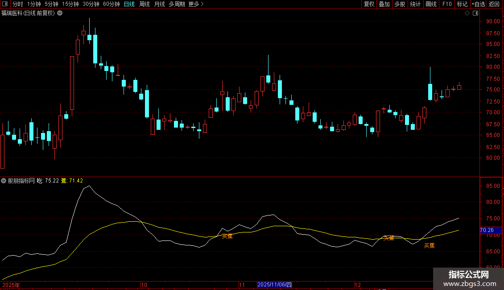This screenshot has width=504, height=290.
Task: Expand the 更多 periods menu
Action: [196, 4]
